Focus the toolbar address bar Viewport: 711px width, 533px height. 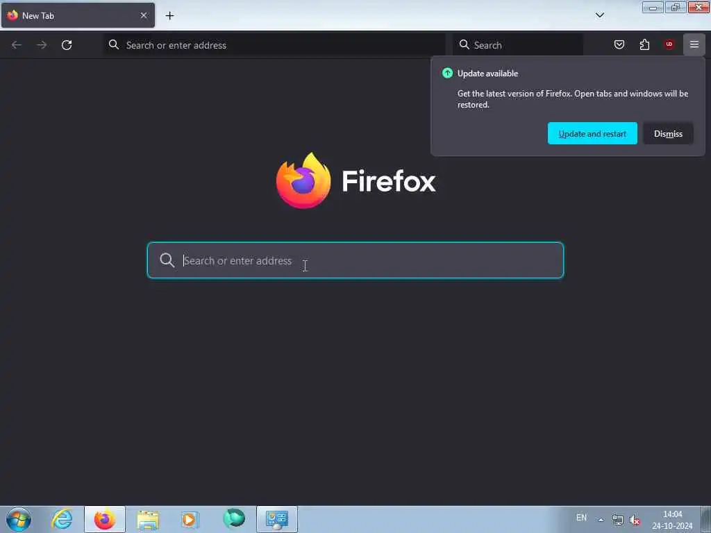[x=274, y=45]
